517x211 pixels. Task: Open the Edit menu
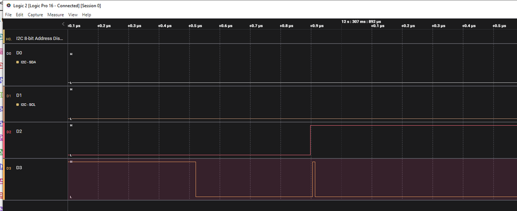point(20,15)
